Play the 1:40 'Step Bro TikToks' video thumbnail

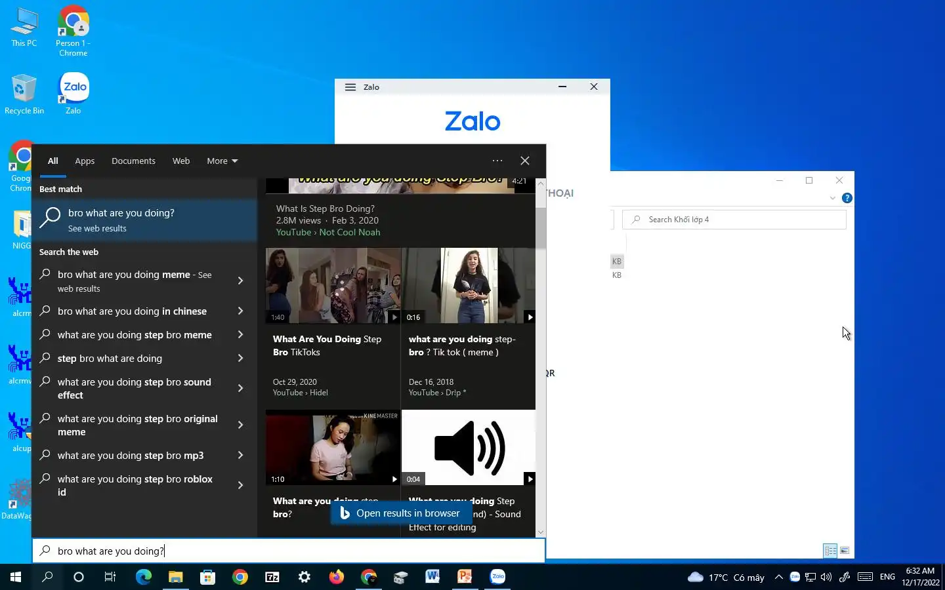tap(333, 285)
